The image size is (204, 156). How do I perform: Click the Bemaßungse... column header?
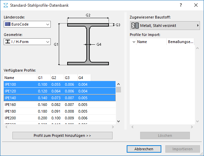[x=180, y=42]
